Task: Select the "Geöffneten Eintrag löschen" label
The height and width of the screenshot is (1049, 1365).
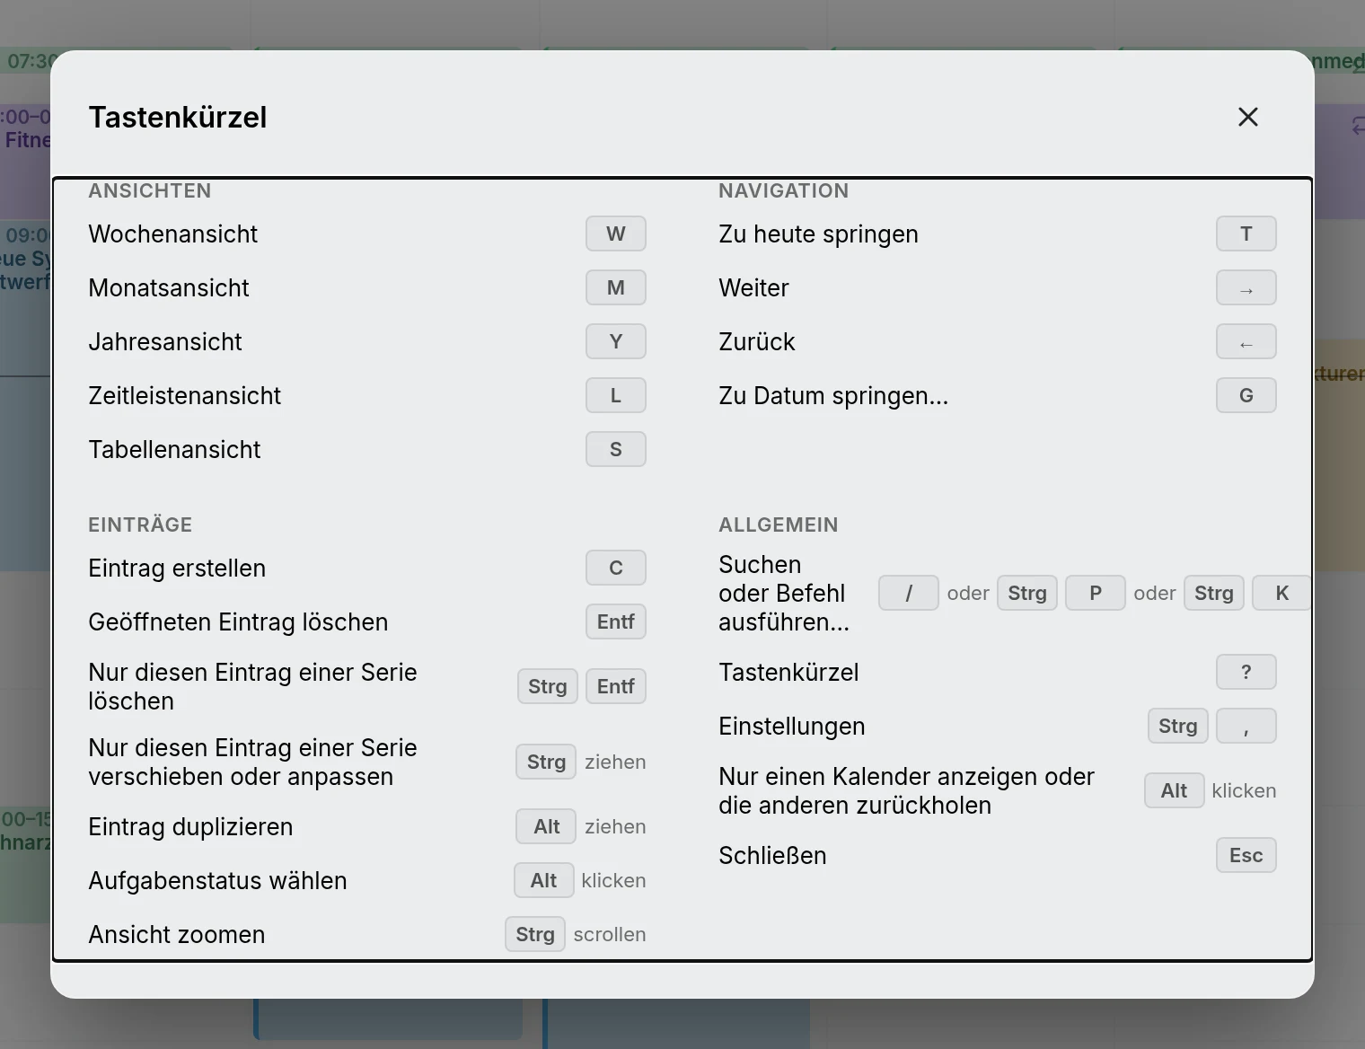Action: pos(238,622)
